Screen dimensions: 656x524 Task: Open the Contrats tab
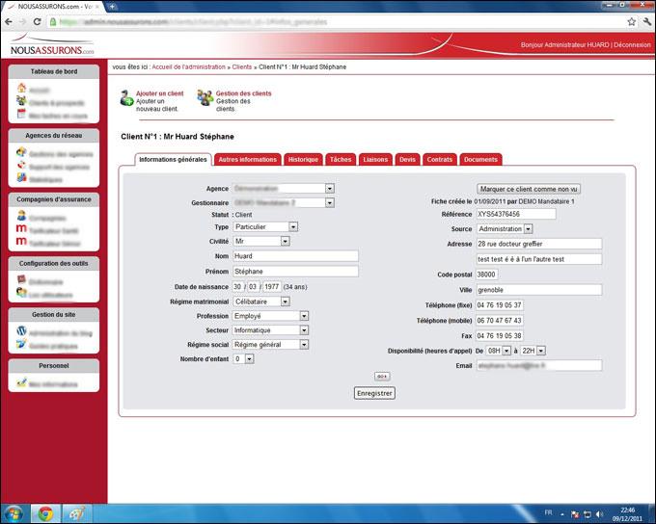pyautogui.click(x=439, y=159)
